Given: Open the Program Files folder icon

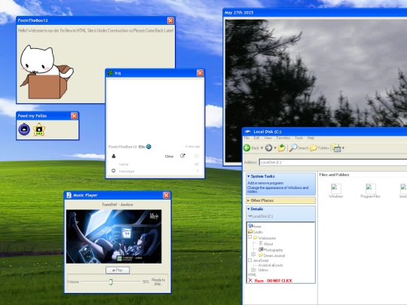Looking at the screenshot, I should tap(370, 191).
